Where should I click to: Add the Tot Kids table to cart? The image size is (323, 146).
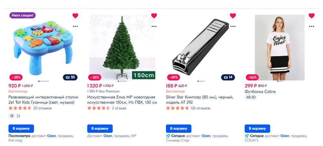(21, 129)
